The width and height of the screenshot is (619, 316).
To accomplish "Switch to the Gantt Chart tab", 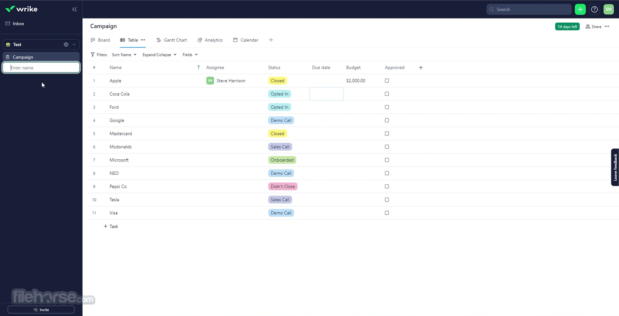I will click(x=172, y=40).
